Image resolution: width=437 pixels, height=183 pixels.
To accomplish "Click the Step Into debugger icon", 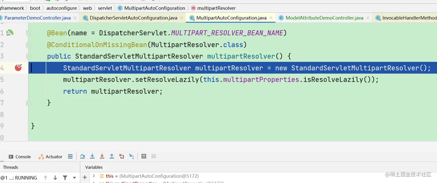I will click(x=92, y=156).
